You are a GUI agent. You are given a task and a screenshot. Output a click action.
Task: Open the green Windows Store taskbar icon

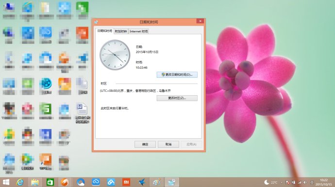50,182
